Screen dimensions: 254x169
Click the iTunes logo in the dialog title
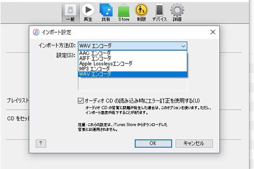(x=36, y=32)
